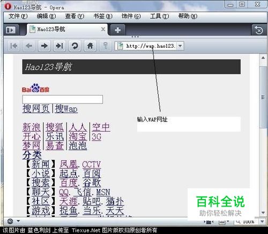Click the vertical scrollbar down arrow
The image size is (268, 234).
click(263, 213)
